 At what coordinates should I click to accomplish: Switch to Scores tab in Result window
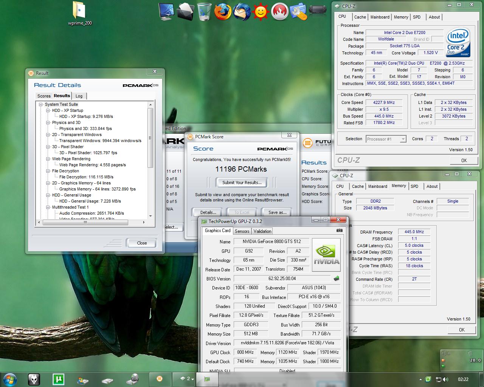[44, 96]
